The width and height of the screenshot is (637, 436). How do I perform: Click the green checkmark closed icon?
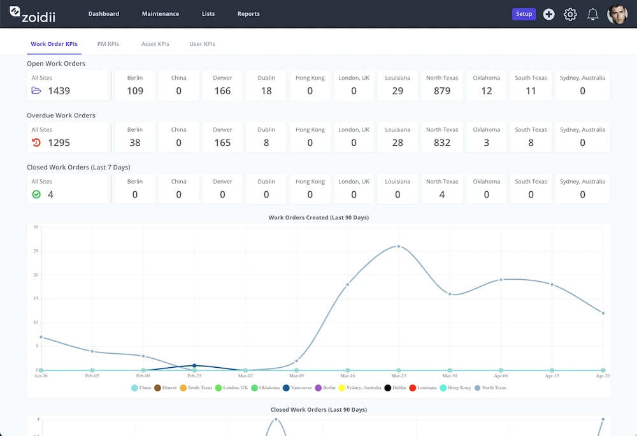coord(36,194)
